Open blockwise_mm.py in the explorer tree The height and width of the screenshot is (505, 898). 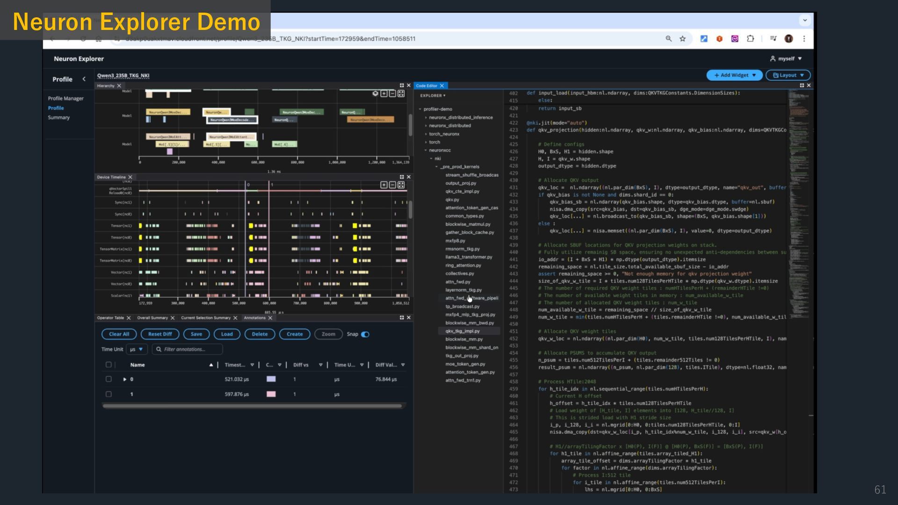463,339
